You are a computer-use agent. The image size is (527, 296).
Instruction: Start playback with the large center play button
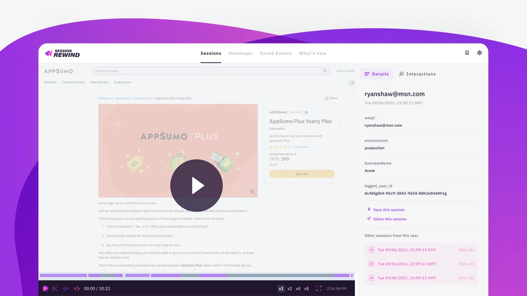point(196,185)
